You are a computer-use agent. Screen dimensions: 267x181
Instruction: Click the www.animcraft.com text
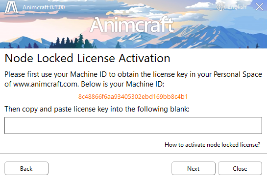46,84
